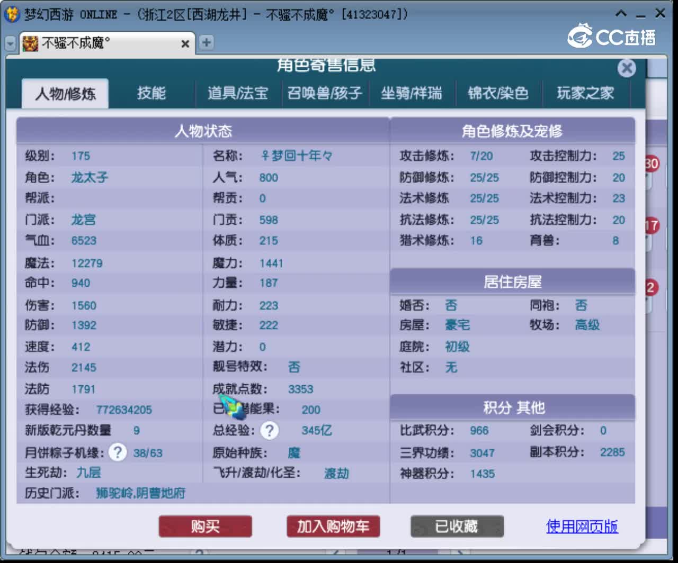This screenshot has width=678, height=563.
Task: Switch to the 人物/修炼 tab
Action: 65,94
